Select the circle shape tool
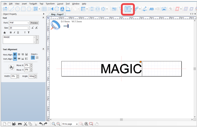Screen dimensions: 197x127 click(17, 9)
